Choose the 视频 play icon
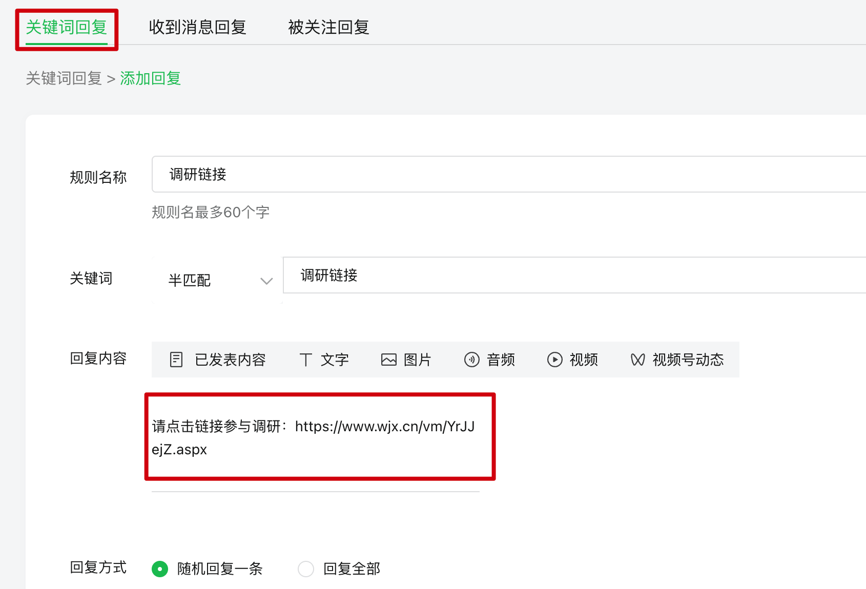Image resolution: width=866 pixels, height=589 pixels. click(x=555, y=360)
